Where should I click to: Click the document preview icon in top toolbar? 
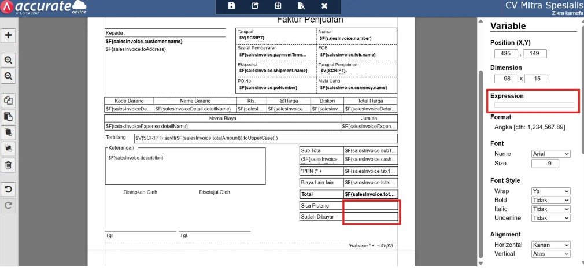click(x=301, y=6)
